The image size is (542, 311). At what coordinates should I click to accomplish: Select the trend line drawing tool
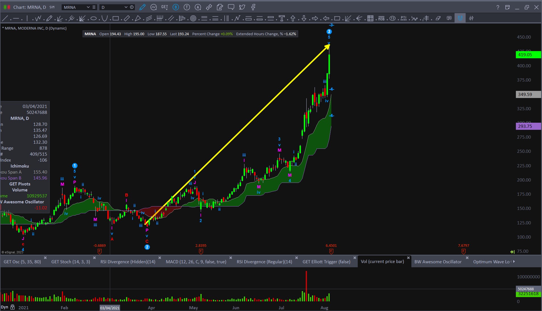[5, 18]
